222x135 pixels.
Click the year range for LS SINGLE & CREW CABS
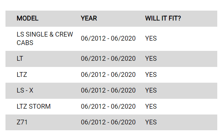(x=108, y=38)
